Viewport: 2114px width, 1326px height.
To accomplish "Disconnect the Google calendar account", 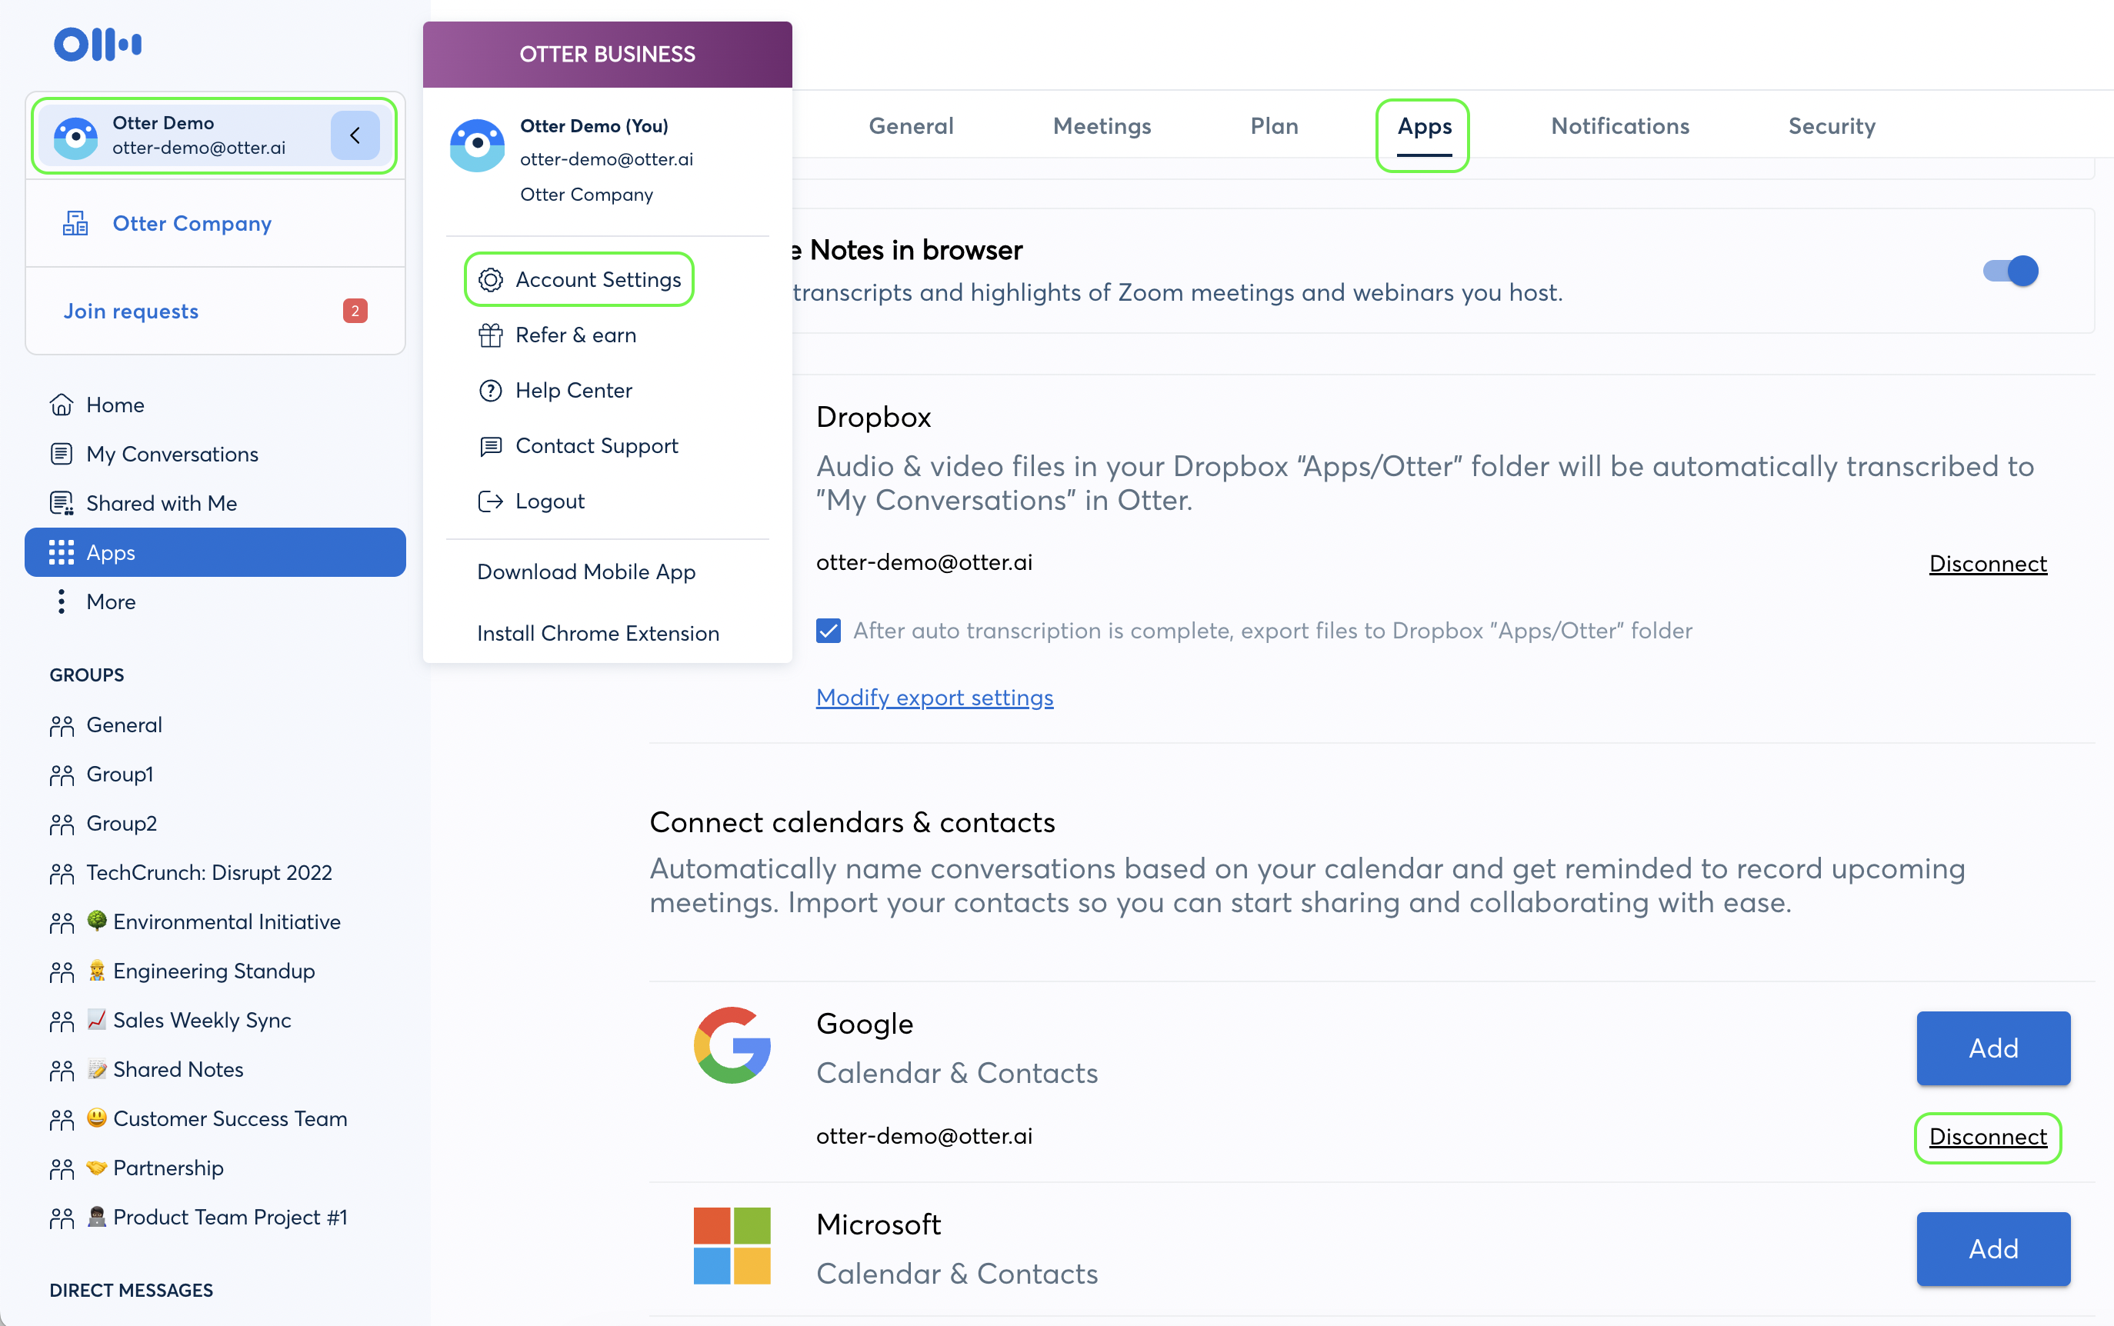I will [1987, 1137].
